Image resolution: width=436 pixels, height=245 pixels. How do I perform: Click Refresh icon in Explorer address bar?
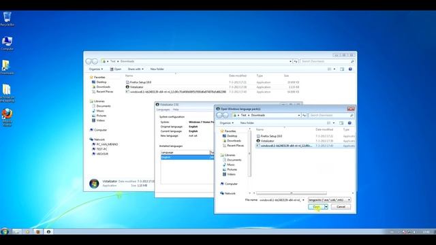click(296, 61)
